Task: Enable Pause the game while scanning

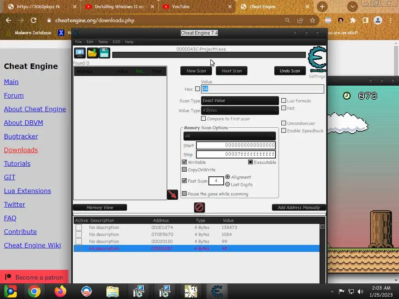Action: click(x=184, y=193)
